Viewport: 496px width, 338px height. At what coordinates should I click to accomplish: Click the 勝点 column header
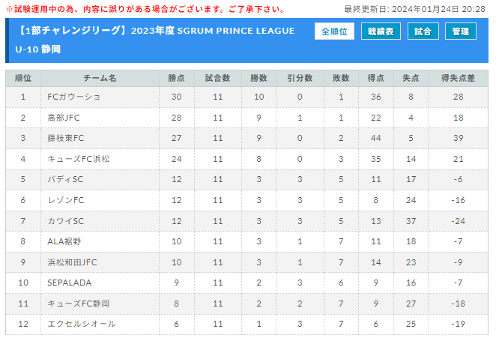pos(177,78)
